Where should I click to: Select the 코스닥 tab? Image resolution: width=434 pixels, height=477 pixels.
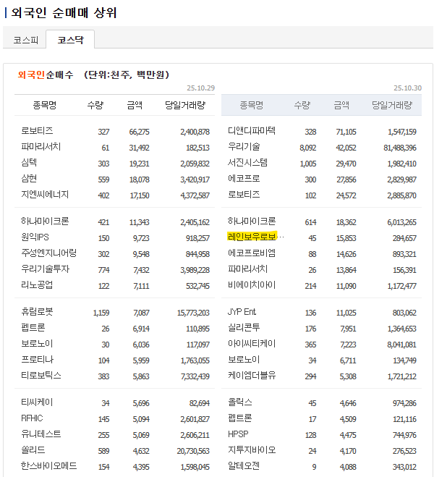pyautogui.click(x=70, y=40)
